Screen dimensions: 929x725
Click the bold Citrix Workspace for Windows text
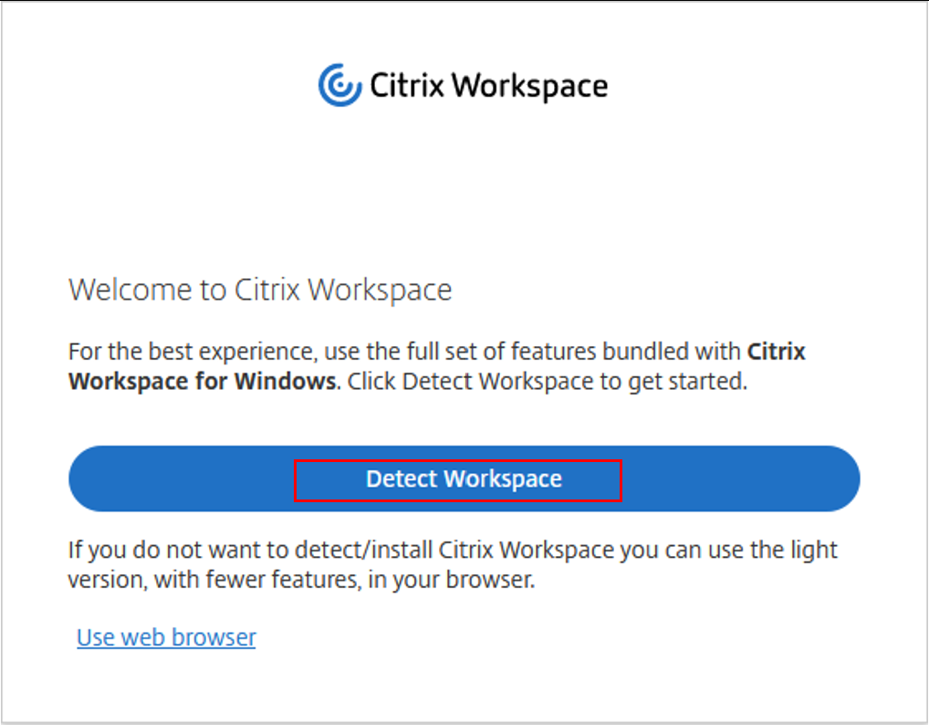click(202, 381)
